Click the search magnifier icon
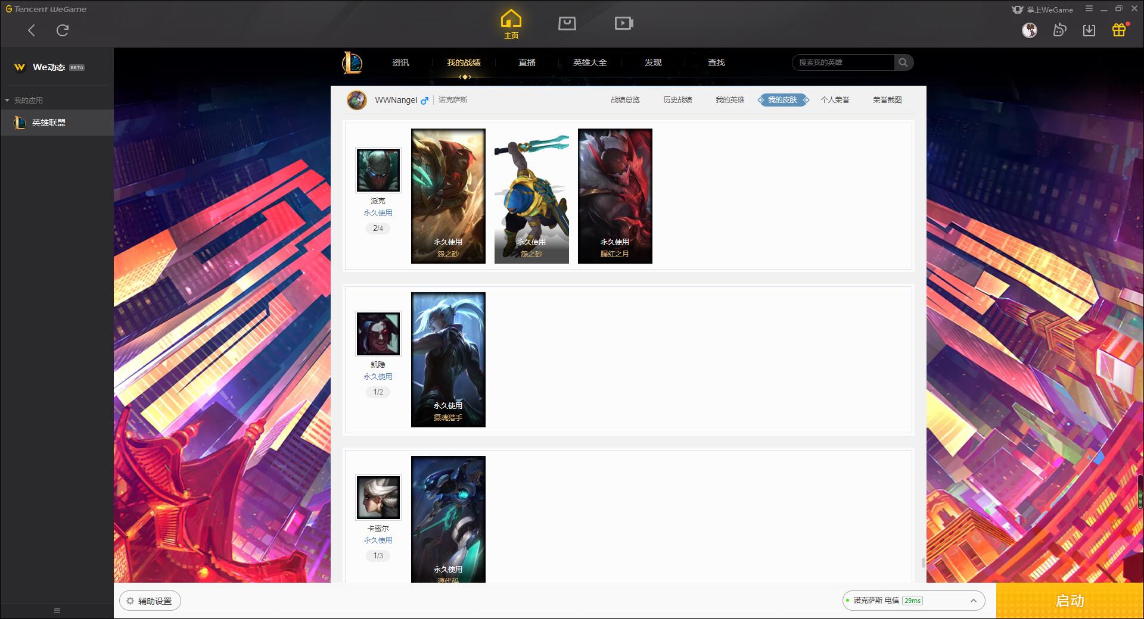1144x619 pixels. coord(903,62)
